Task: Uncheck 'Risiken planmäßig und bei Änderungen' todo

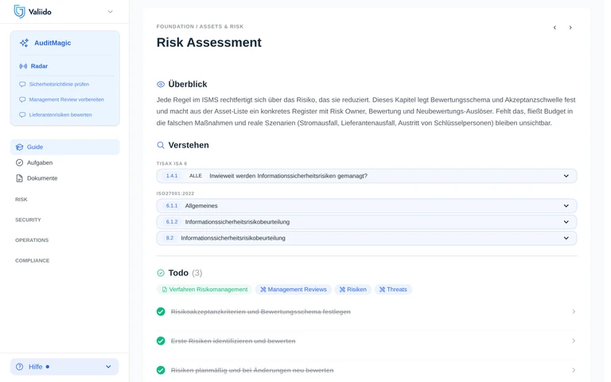Action: [161, 370]
